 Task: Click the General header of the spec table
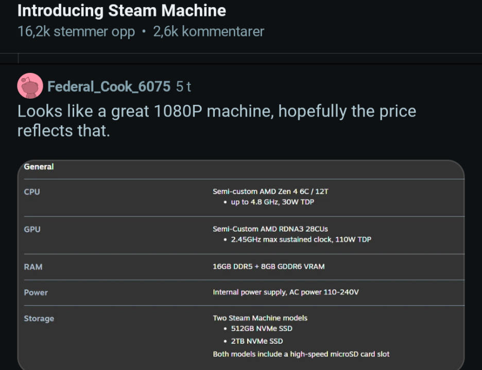39,166
